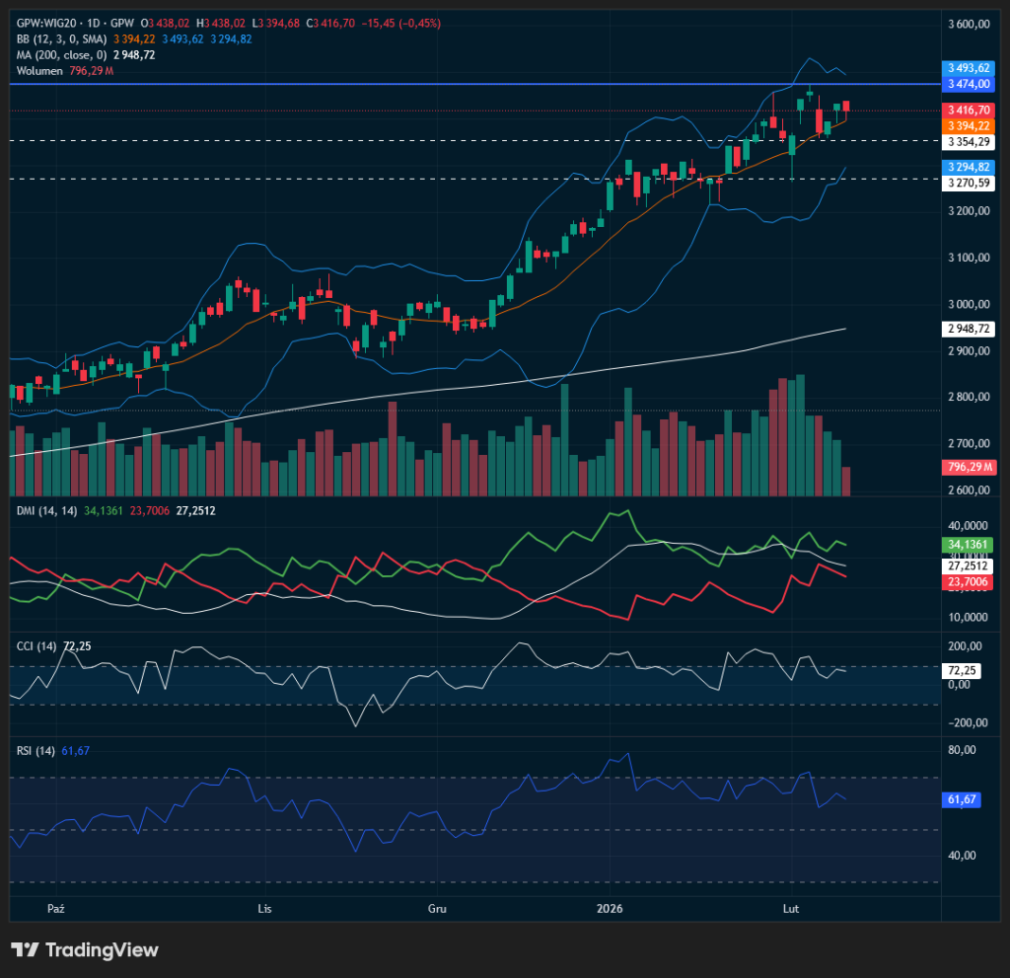Select the RSI (14) indicator title
Screen dimensions: 1010x978
click(36, 751)
